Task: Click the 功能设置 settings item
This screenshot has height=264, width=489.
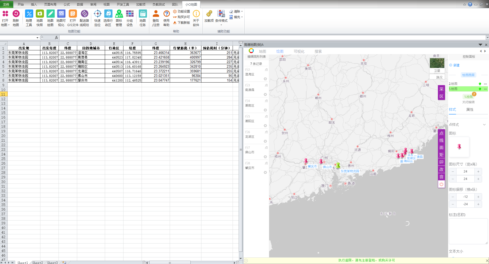Action: pyautogui.click(x=181, y=12)
